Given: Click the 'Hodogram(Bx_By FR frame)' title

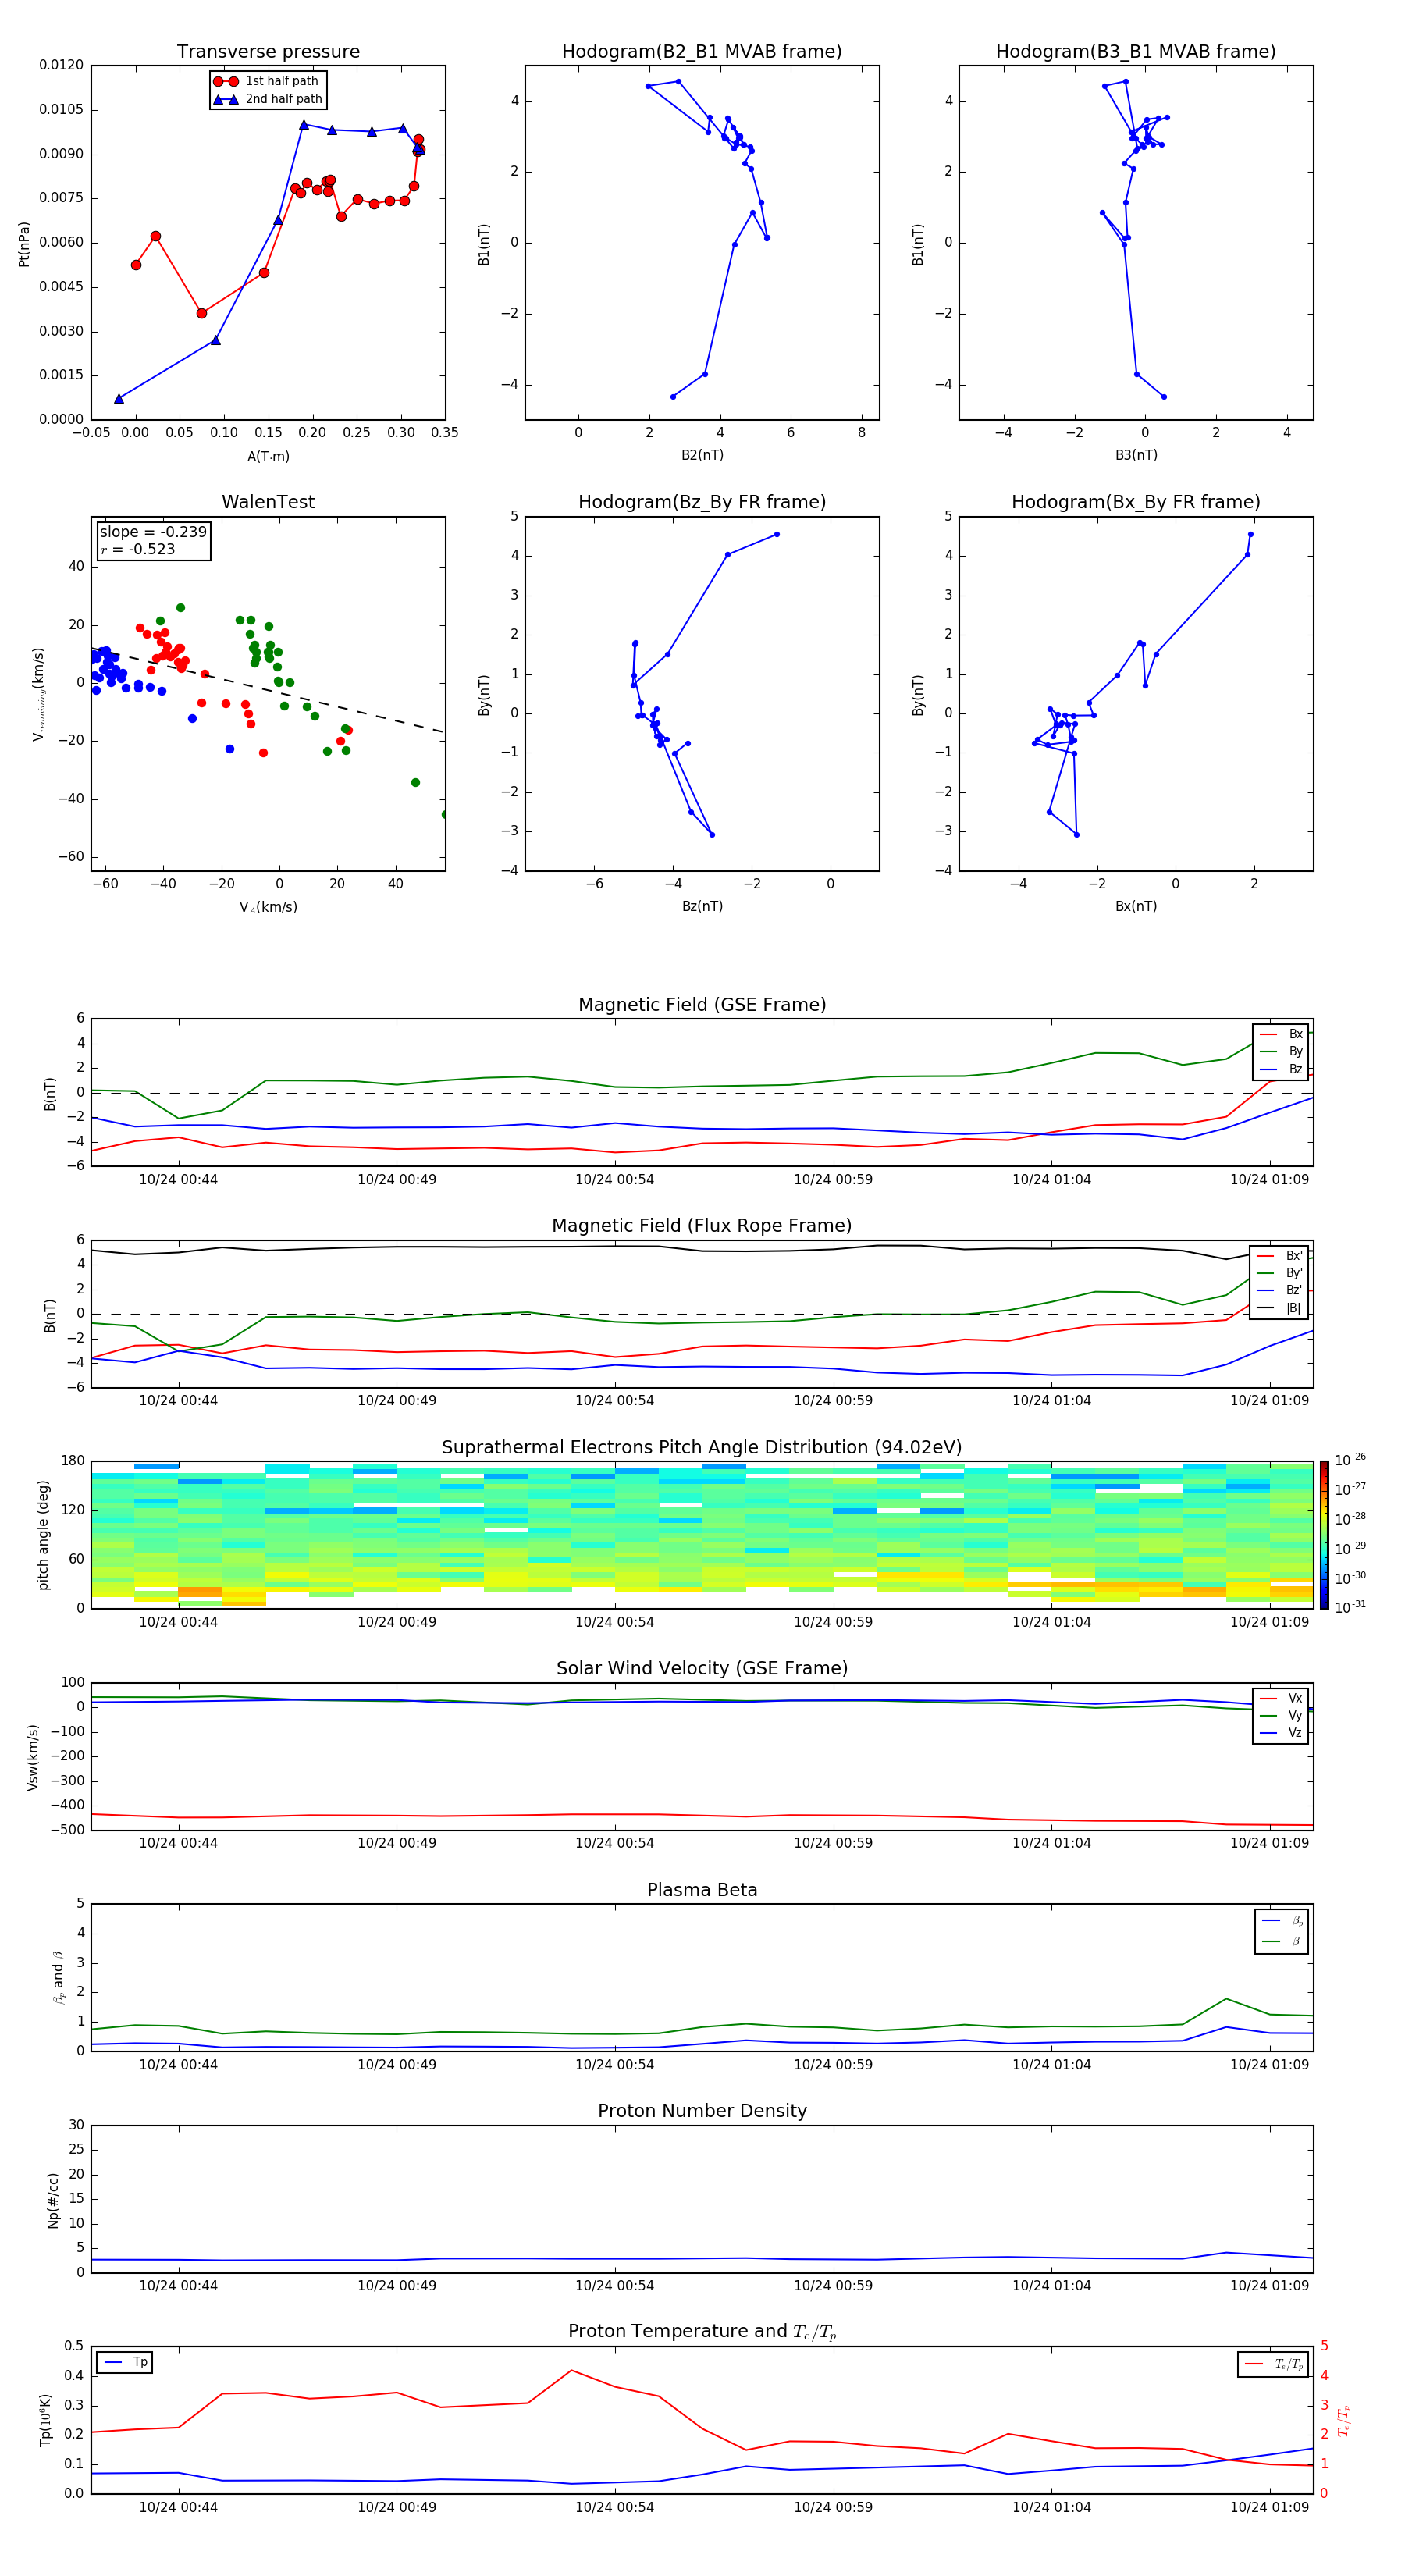Looking at the screenshot, I should tap(1136, 502).
